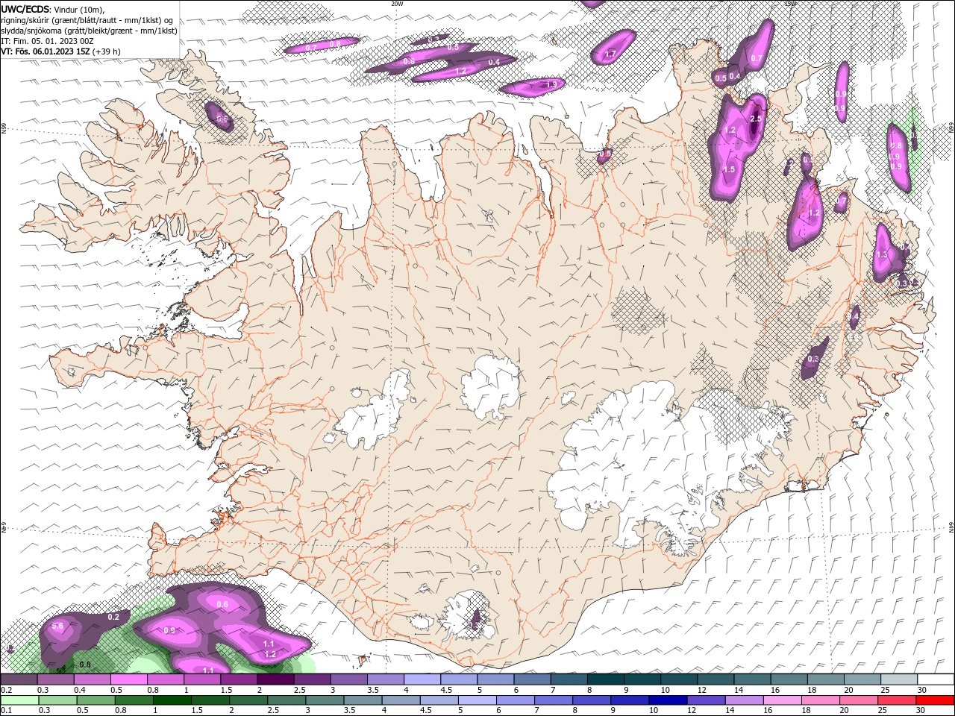Click the bright magenta legend swatch labeled 0.5

[x=129, y=679]
